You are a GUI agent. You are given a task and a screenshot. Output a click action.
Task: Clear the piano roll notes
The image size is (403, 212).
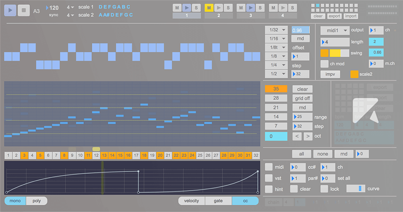(302, 89)
